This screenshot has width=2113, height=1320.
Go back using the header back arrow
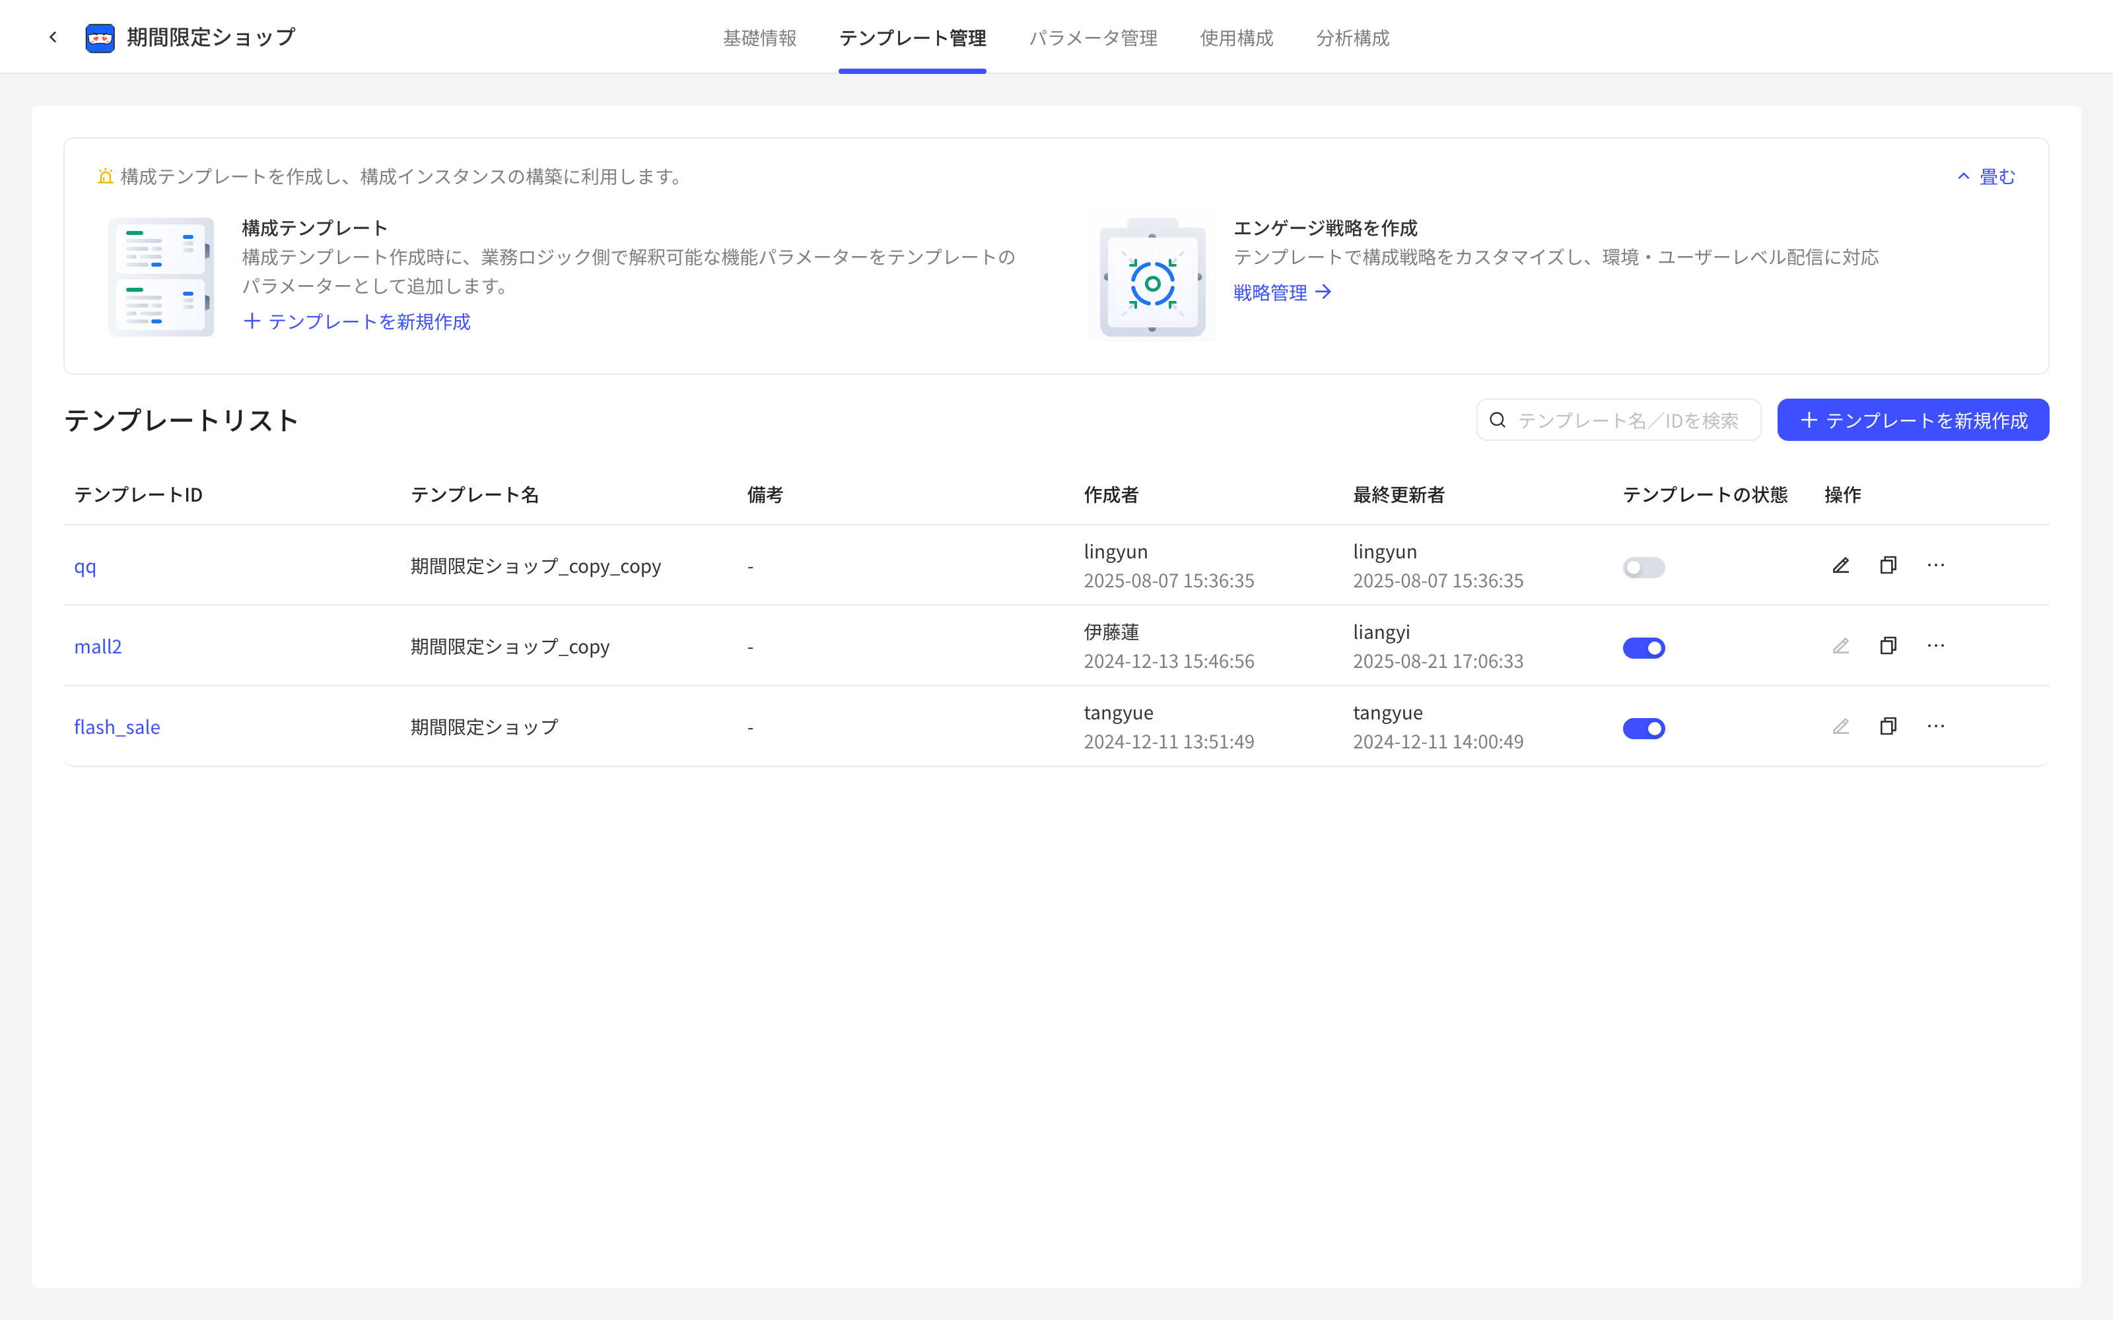[53, 37]
